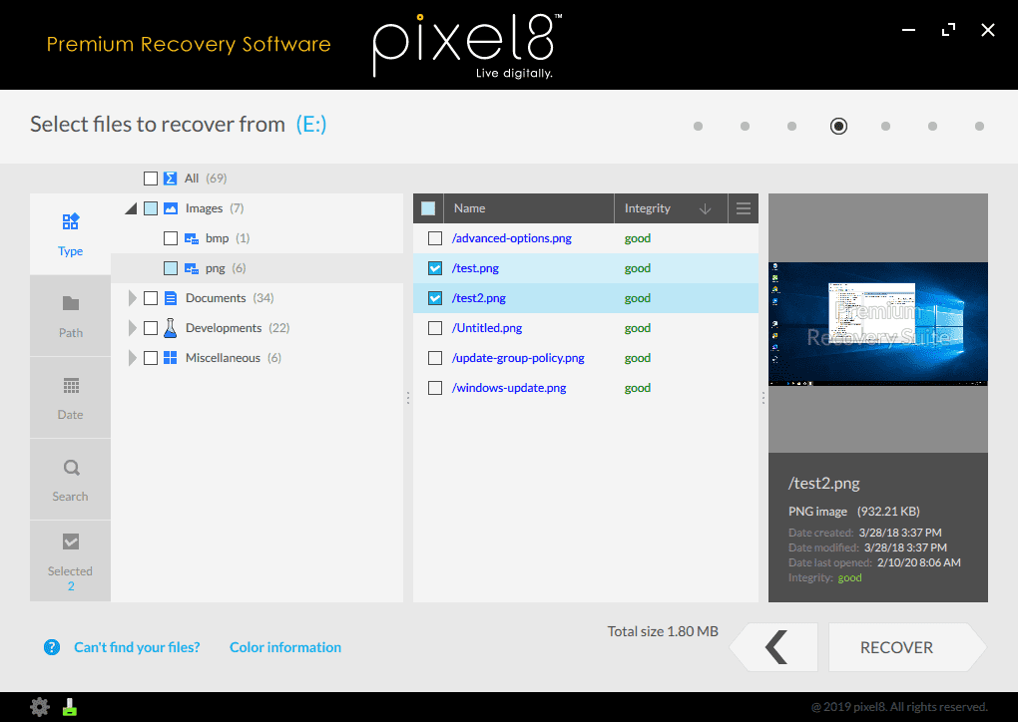Select the /Untitled.png file name
This screenshot has width=1018, height=722.
pos(487,327)
